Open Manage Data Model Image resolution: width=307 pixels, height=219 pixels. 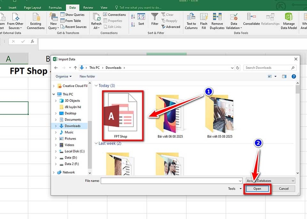(x=289, y=21)
